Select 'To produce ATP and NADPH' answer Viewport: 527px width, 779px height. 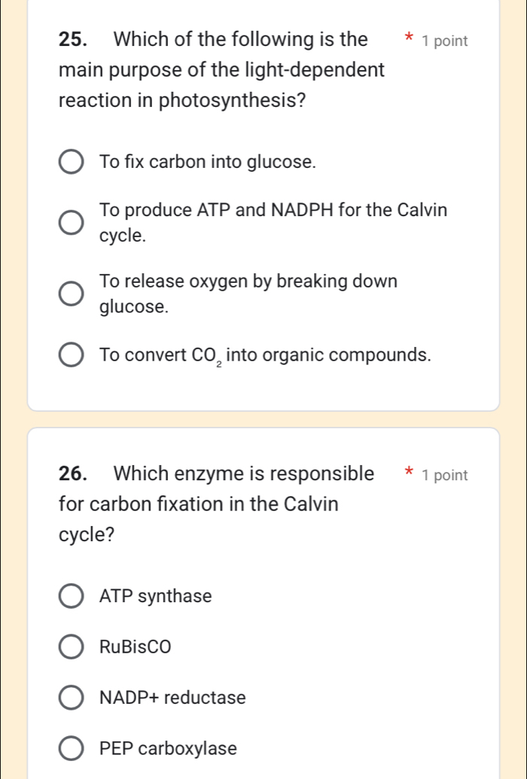(71, 221)
